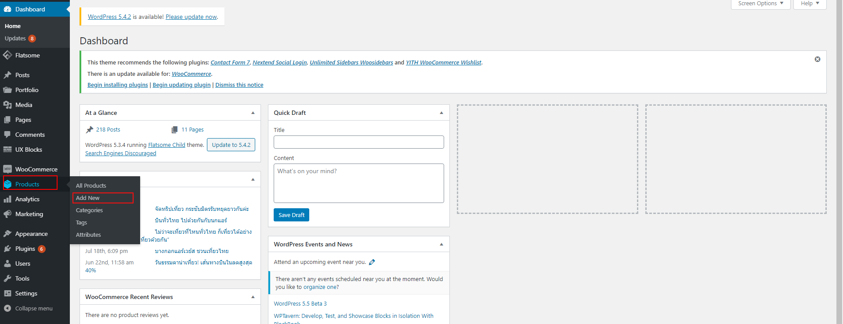Click the Pages icon in sidebar

pos(7,120)
